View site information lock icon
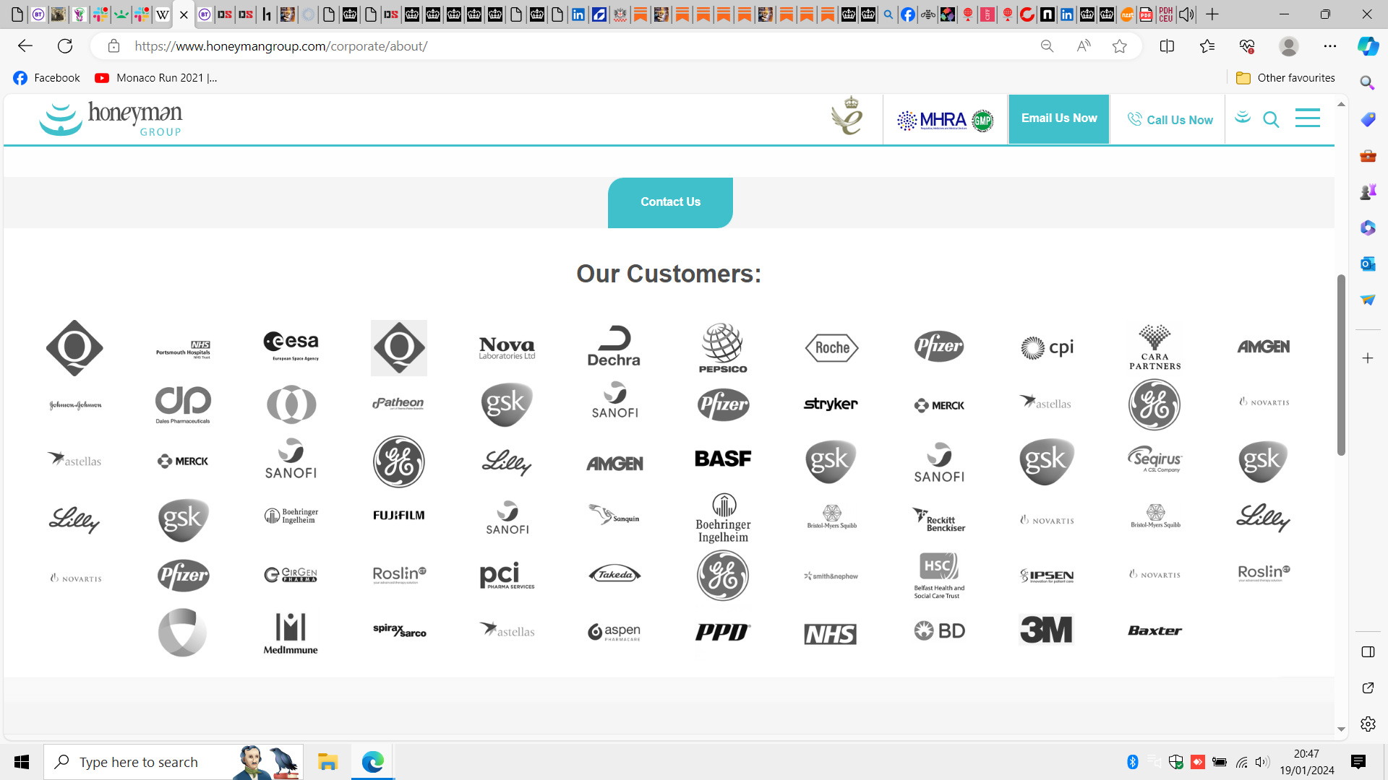Image resolution: width=1388 pixels, height=780 pixels. coord(113,46)
